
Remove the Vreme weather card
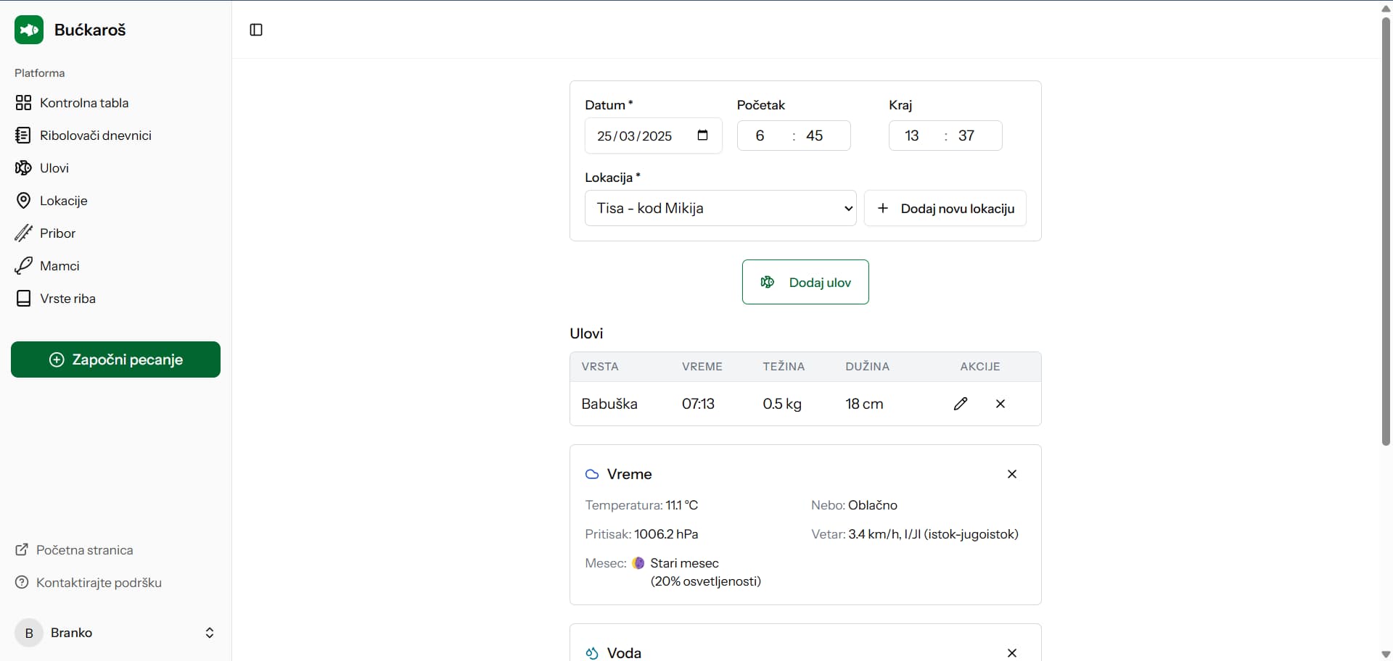1012,474
